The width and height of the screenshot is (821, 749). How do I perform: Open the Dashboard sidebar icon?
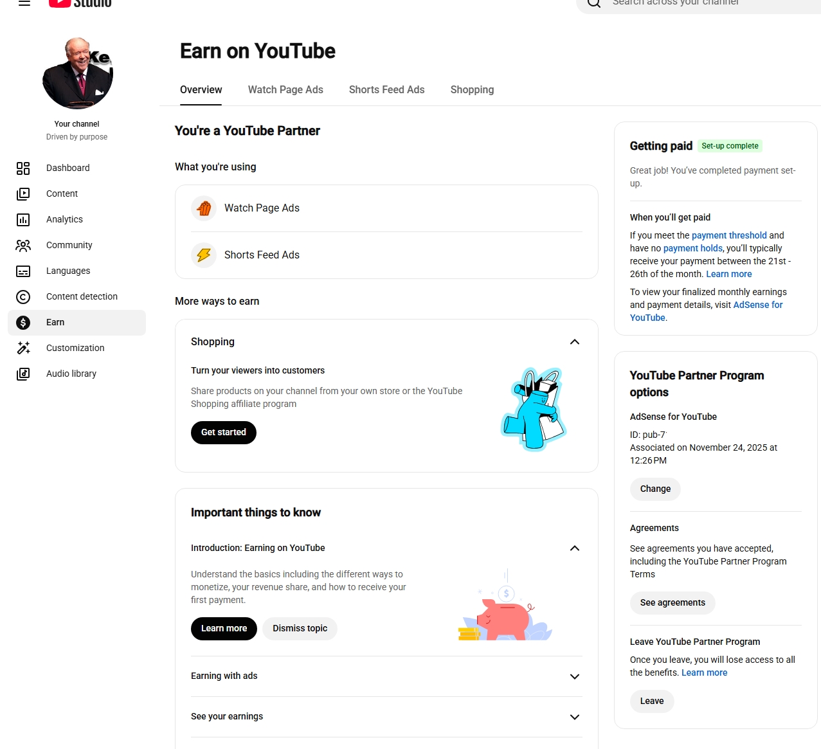click(23, 168)
